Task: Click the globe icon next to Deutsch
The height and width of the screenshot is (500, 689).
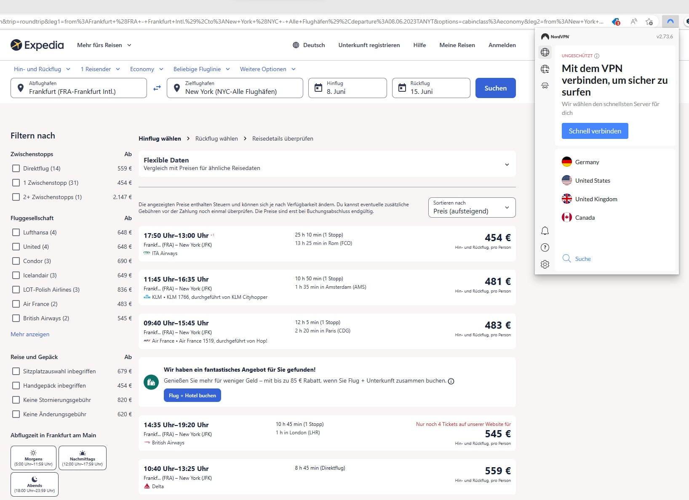Action: click(x=296, y=45)
